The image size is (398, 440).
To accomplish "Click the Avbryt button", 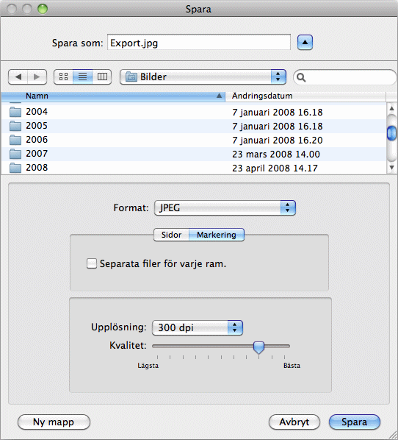I will [294, 422].
